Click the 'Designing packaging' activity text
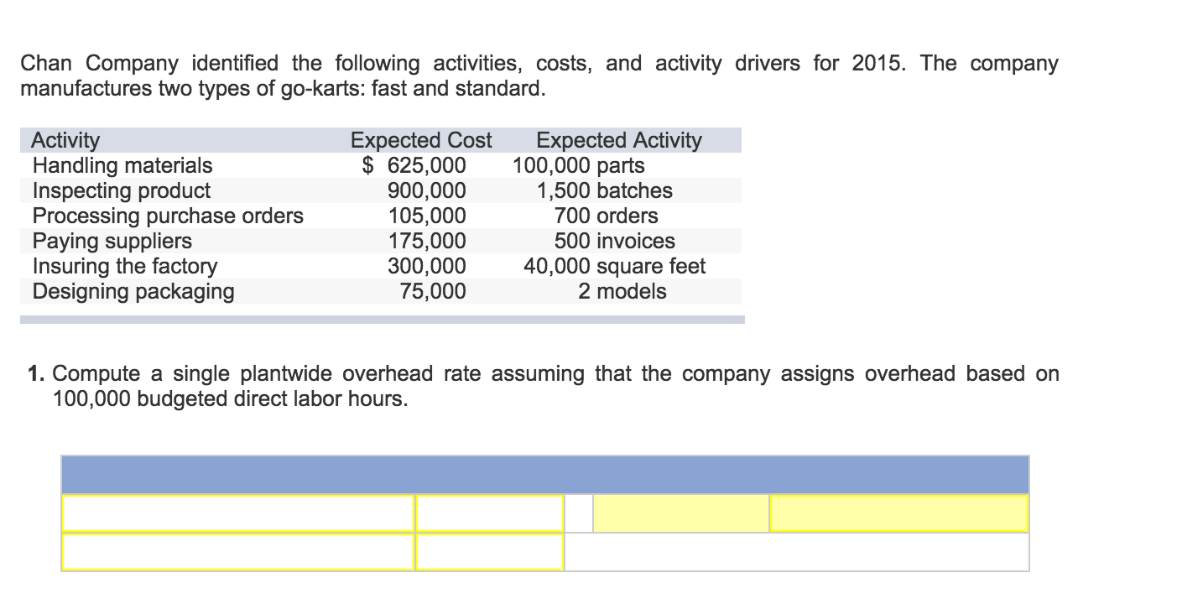The width and height of the screenshot is (1203, 604). pos(133,291)
